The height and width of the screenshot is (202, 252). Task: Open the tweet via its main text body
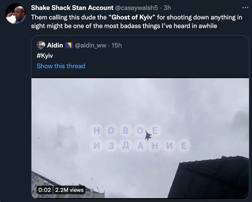pyautogui.click(x=137, y=21)
